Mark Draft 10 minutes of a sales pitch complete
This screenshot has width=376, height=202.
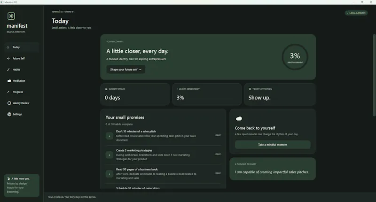click(110, 136)
